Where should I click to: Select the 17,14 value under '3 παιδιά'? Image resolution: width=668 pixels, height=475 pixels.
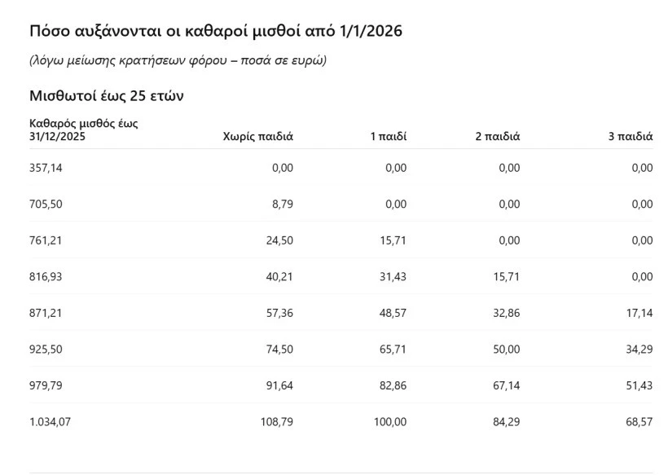(639, 313)
